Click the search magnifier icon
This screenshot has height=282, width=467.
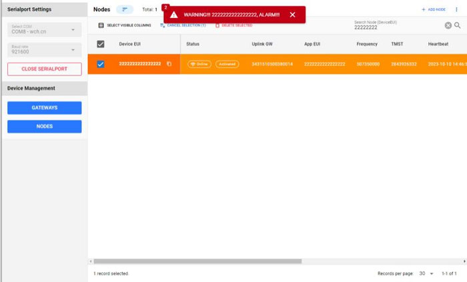point(458,25)
